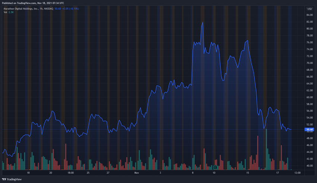Click the date label 10 on time axis

214,173
